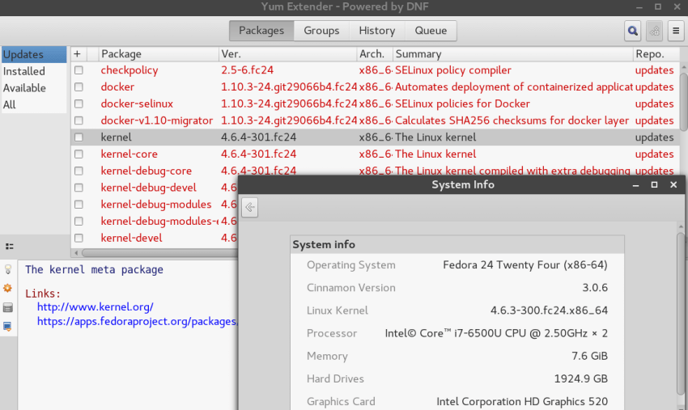Select the Updates filter

[x=34, y=54]
